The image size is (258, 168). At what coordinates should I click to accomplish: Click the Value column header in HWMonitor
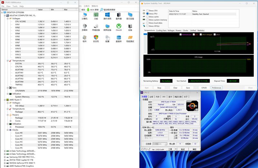(43, 10)
